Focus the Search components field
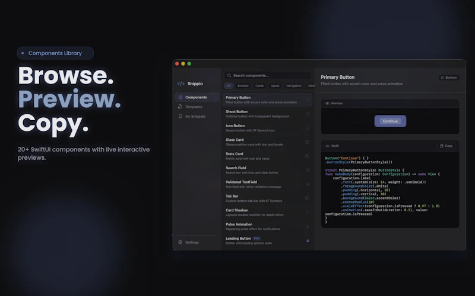475x296 pixels. (268, 76)
